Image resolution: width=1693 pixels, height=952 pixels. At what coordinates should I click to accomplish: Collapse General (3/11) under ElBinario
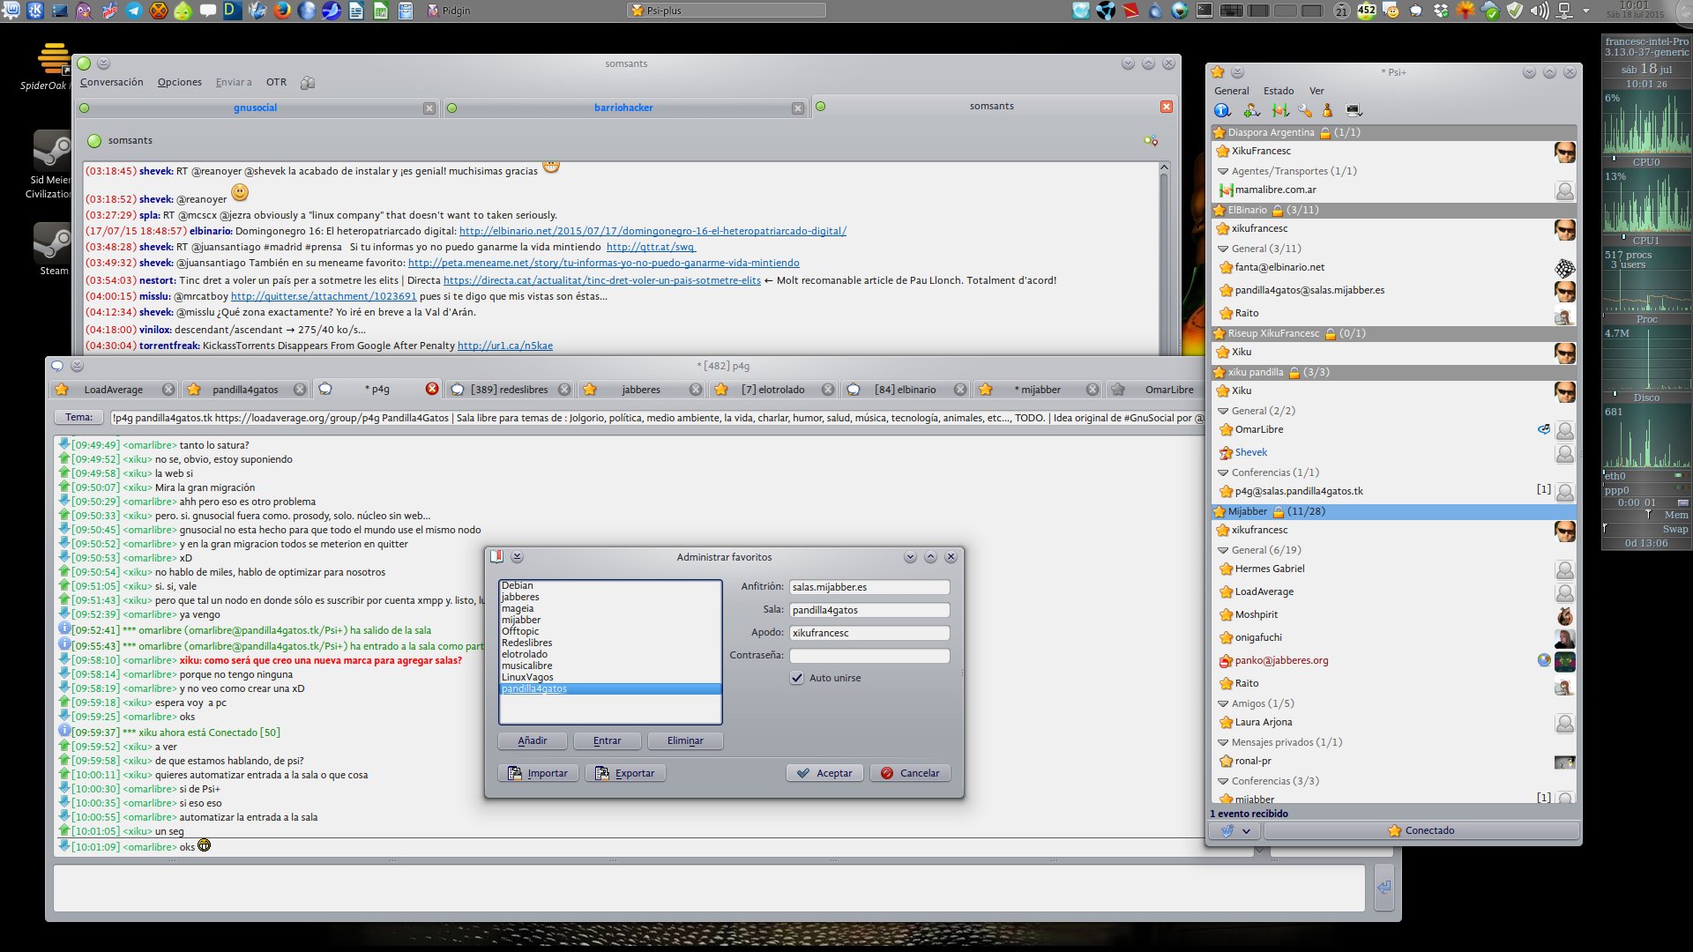pyautogui.click(x=1223, y=249)
